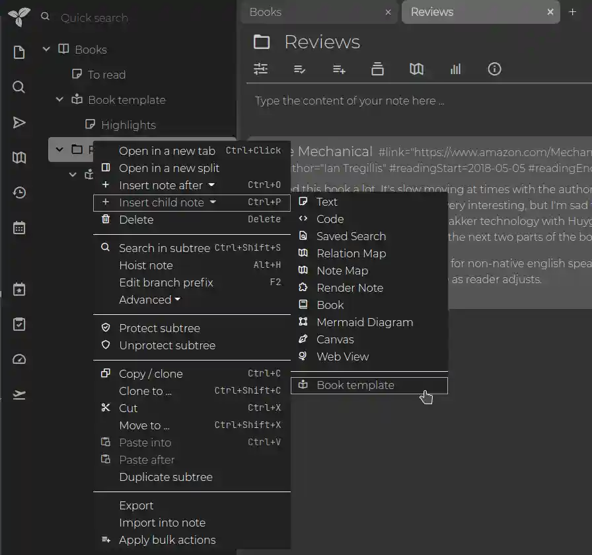Close the Reviews tab
The image size is (592, 555).
[550, 12]
